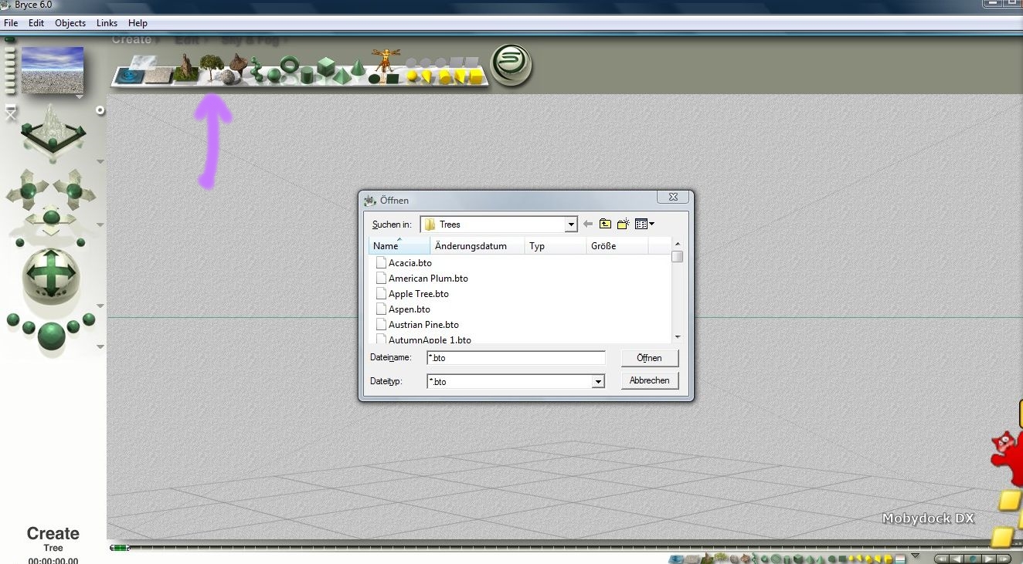Open the view menu dropdown in dialog
Viewport: 1023px width, 564px height.
tap(645, 225)
